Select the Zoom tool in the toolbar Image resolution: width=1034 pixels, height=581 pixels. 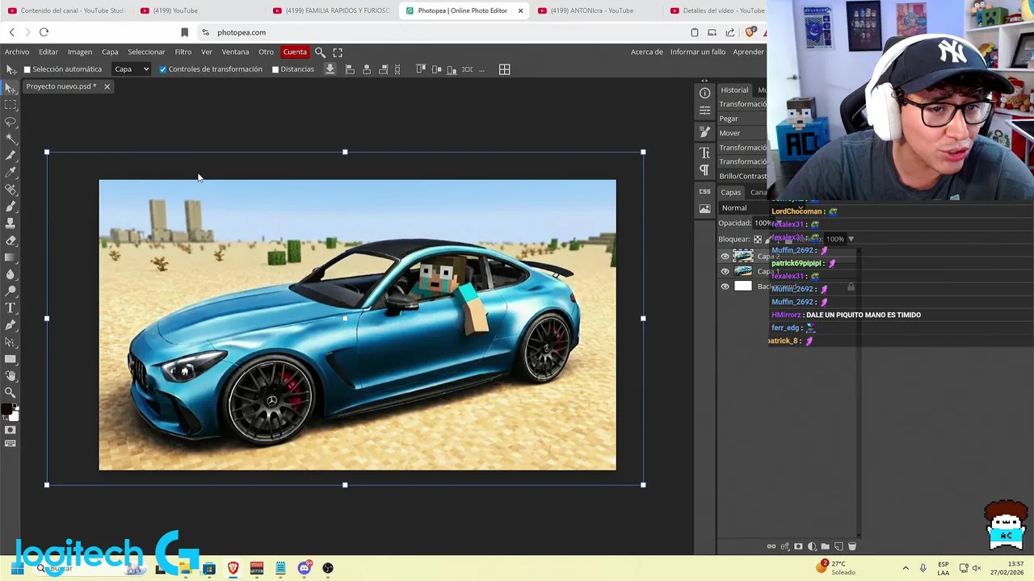coord(11,393)
